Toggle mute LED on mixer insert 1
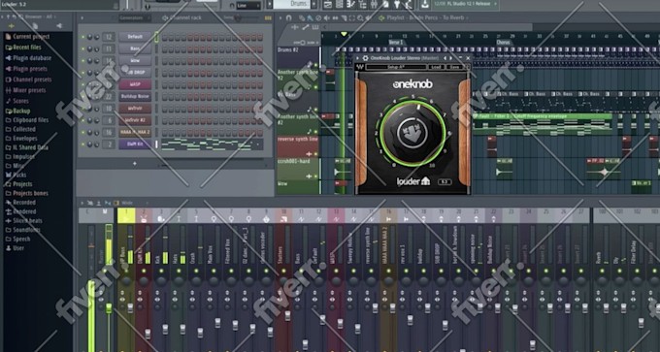 [126, 271]
